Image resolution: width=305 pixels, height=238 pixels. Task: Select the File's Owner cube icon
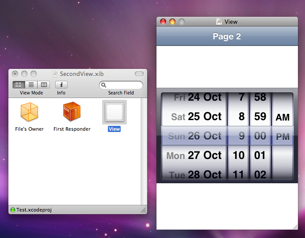pyautogui.click(x=29, y=112)
